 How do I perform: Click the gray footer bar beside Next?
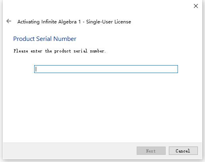click(69, 150)
